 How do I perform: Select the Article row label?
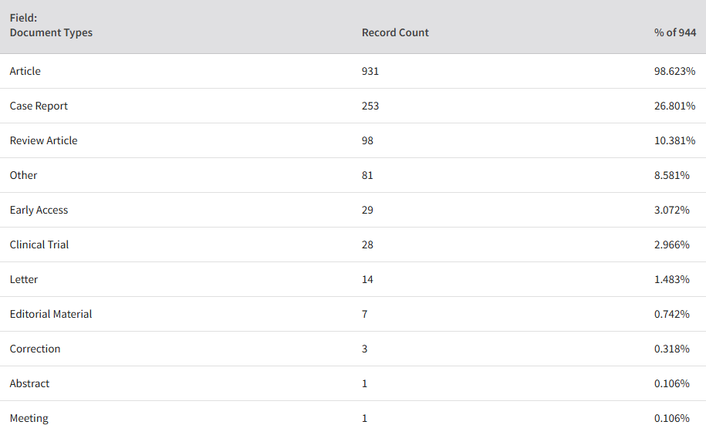[25, 71]
